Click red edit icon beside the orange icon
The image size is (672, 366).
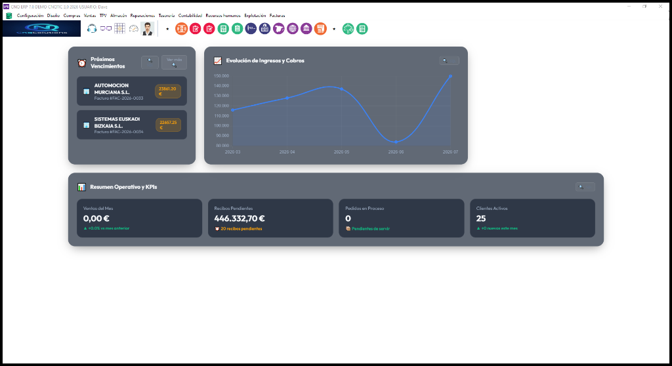(196, 29)
